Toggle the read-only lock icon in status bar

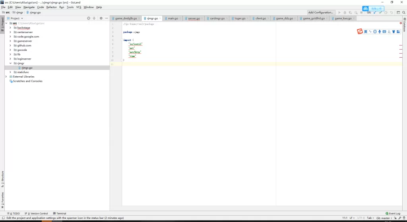click(395, 218)
